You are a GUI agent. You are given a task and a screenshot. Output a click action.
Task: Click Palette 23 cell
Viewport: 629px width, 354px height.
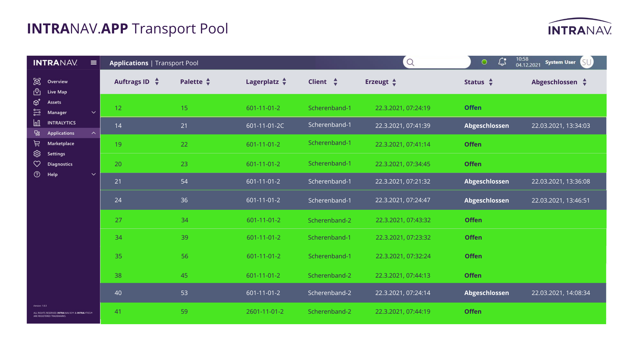184,164
